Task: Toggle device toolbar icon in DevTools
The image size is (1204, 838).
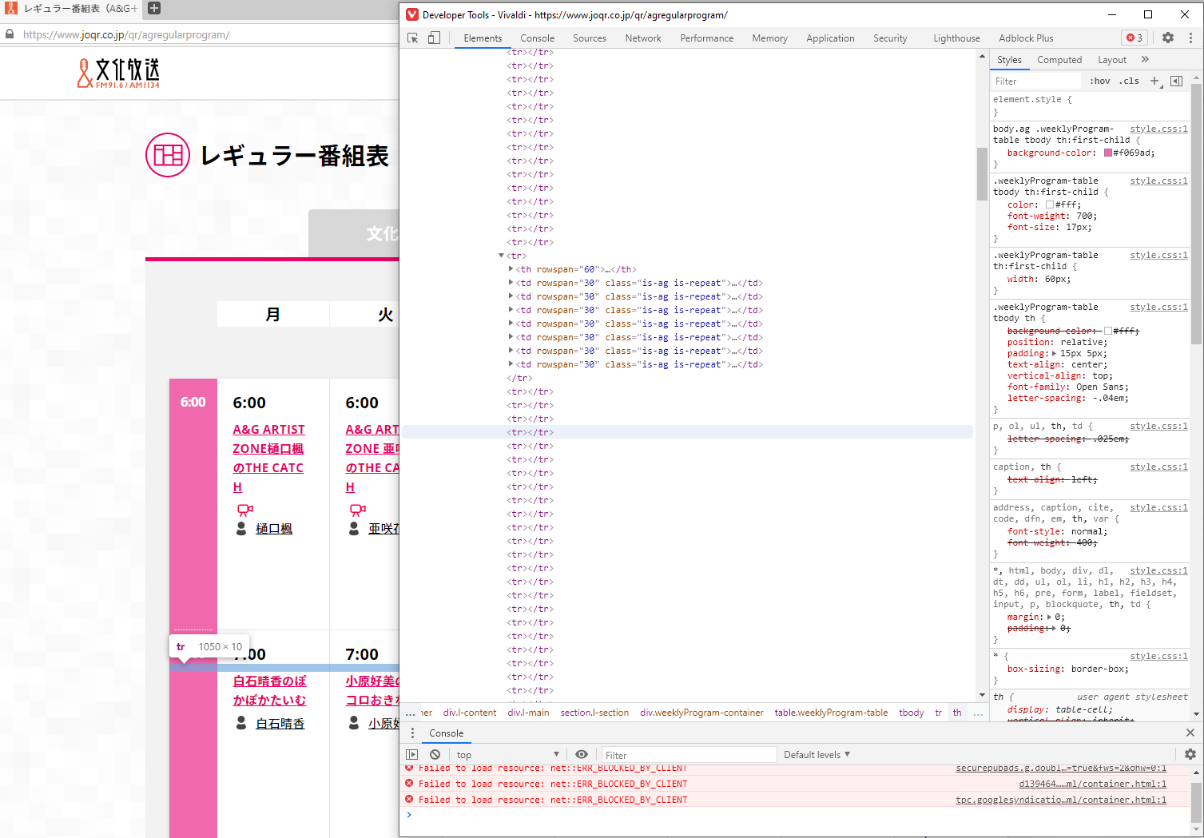Action: (434, 38)
